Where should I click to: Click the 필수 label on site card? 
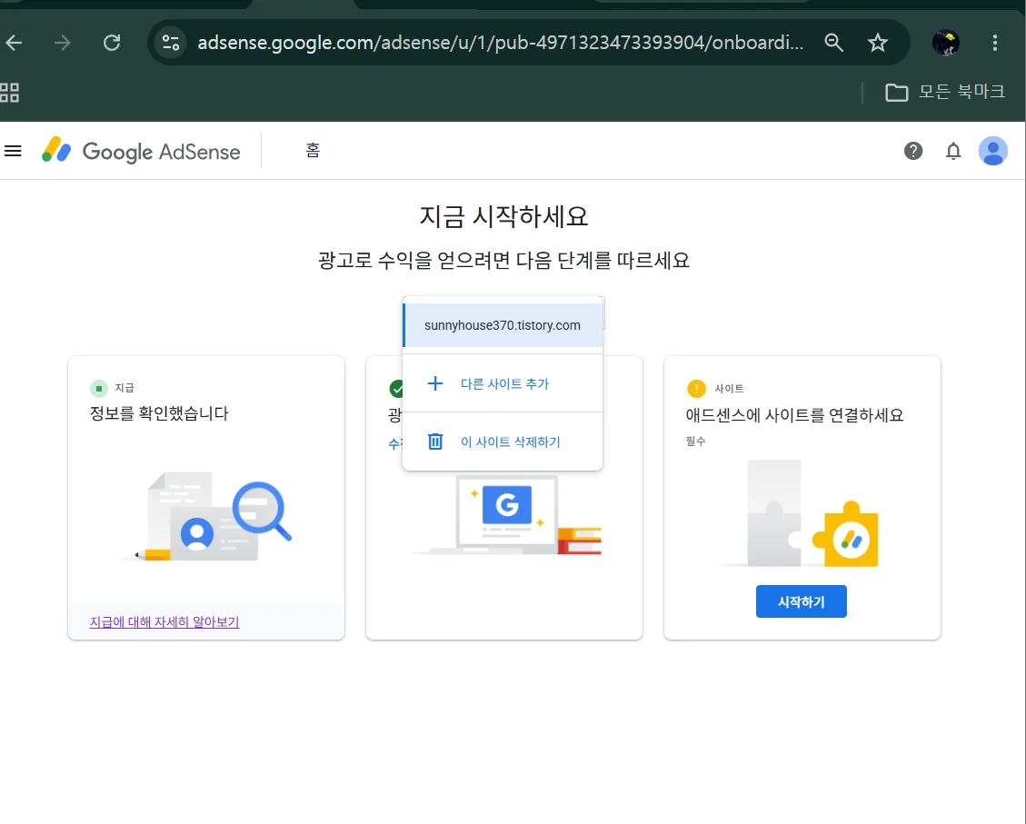point(695,442)
